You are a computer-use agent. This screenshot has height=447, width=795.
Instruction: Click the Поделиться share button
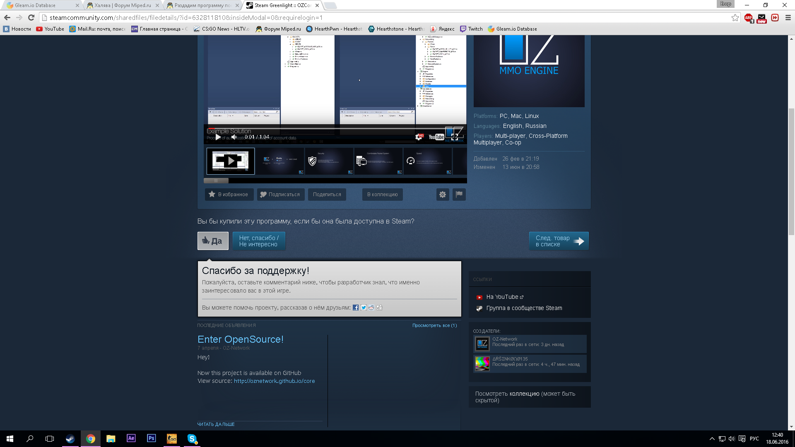(x=327, y=195)
